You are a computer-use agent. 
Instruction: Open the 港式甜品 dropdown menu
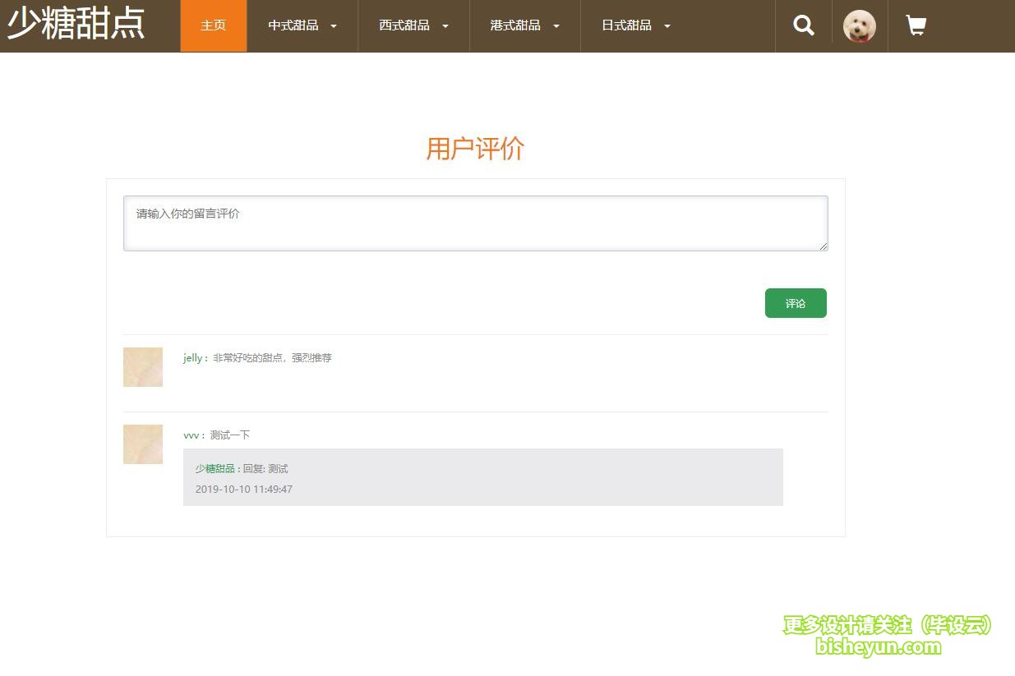[524, 25]
